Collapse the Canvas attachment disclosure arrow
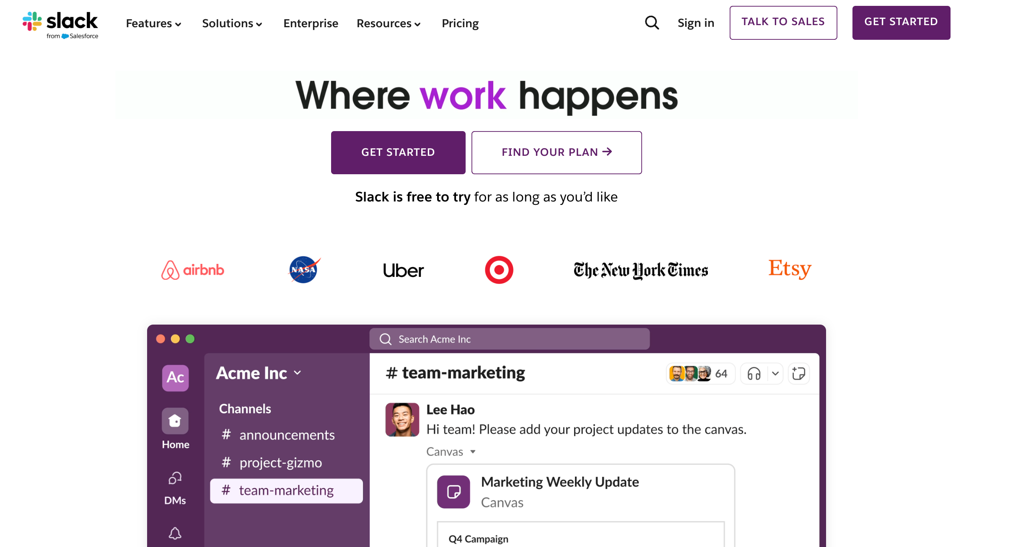The image size is (1031, 547). [x=473, y=452]
